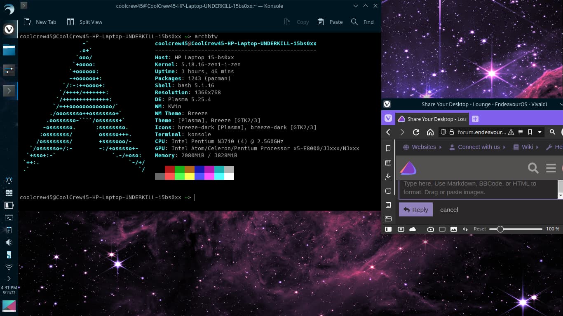563x316 pixels.
Task: Submit with the Reply button
Action: coord(416,209)
